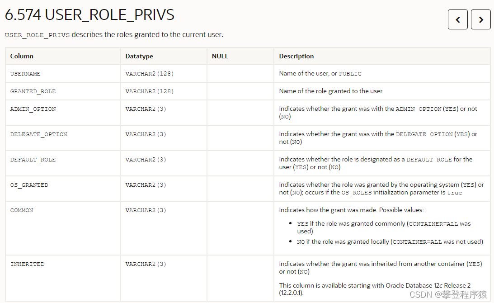Go to the previous page arrow
Screen dimensions: 494x303
[457, 19]
